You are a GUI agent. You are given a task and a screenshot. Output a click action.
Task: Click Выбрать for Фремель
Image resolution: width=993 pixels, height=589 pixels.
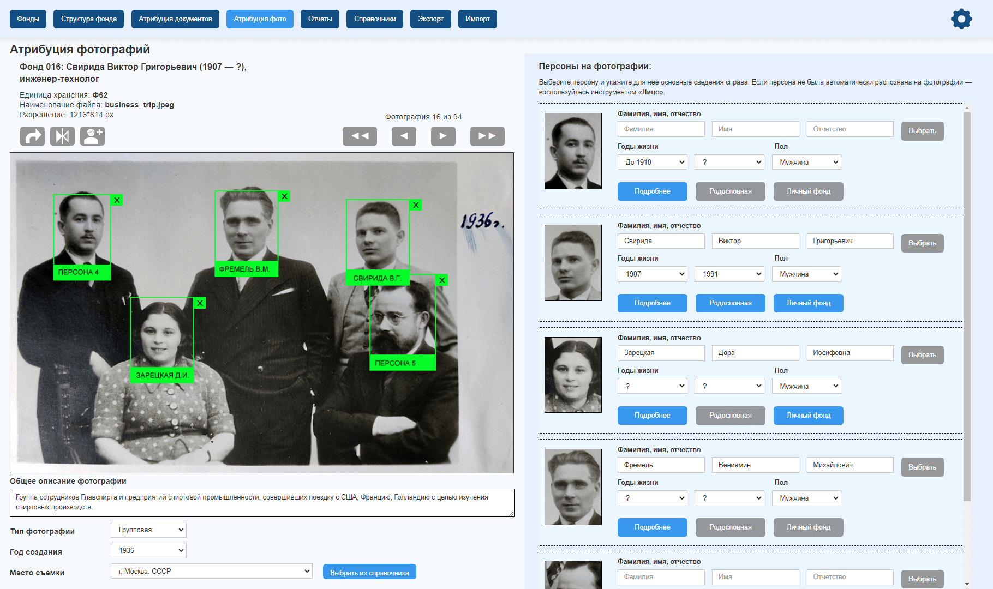point(922,467)
